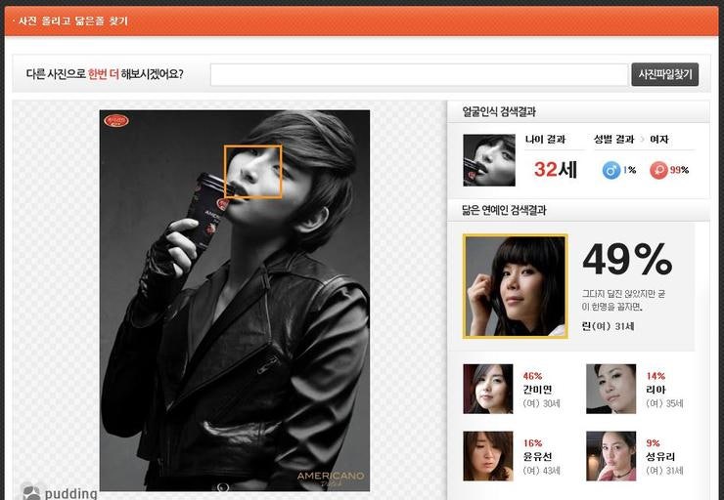This screenshot has width=724, height=500.
Task: Click the 성유리 name link
Action: (x=661, y=456)
